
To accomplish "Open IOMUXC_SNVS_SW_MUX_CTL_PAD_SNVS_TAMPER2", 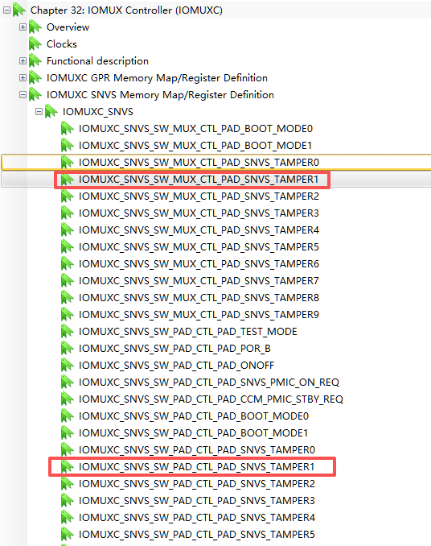I will (x=199, y=196).
